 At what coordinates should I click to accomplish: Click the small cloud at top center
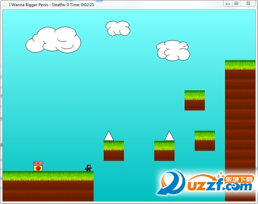pyautogui.click(x=118, y=28)
